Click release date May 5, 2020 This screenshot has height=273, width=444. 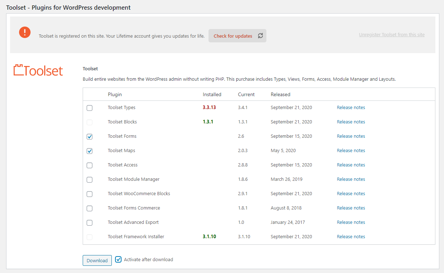[283, 151]
